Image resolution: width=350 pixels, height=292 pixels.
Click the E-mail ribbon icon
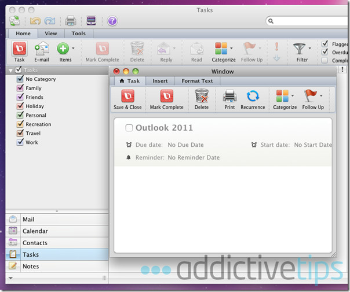click(x=42, y=52)
